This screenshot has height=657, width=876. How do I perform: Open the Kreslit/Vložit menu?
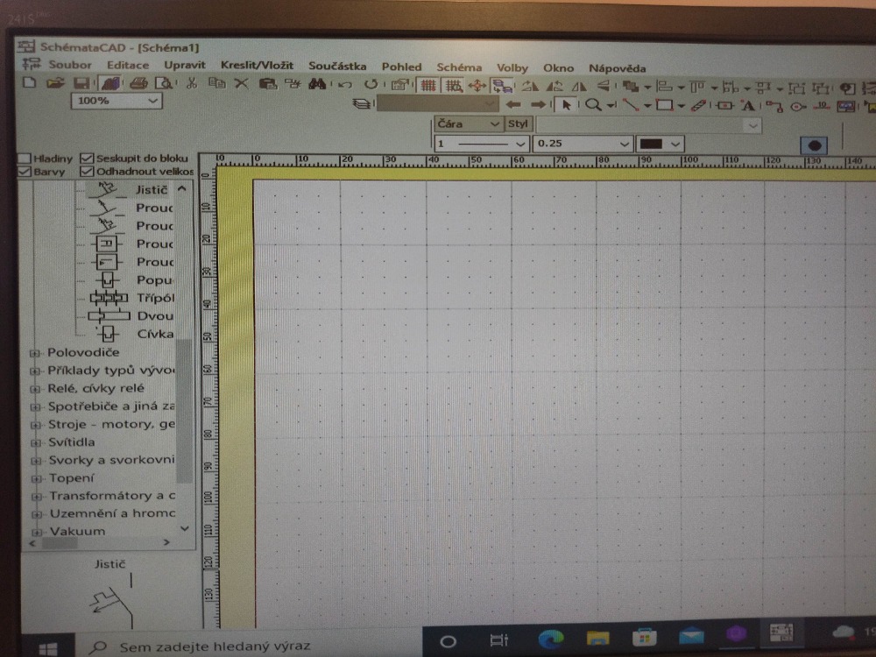pos(257,66)
